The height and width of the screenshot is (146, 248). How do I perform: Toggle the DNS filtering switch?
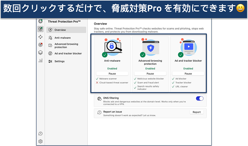point(200,99)
